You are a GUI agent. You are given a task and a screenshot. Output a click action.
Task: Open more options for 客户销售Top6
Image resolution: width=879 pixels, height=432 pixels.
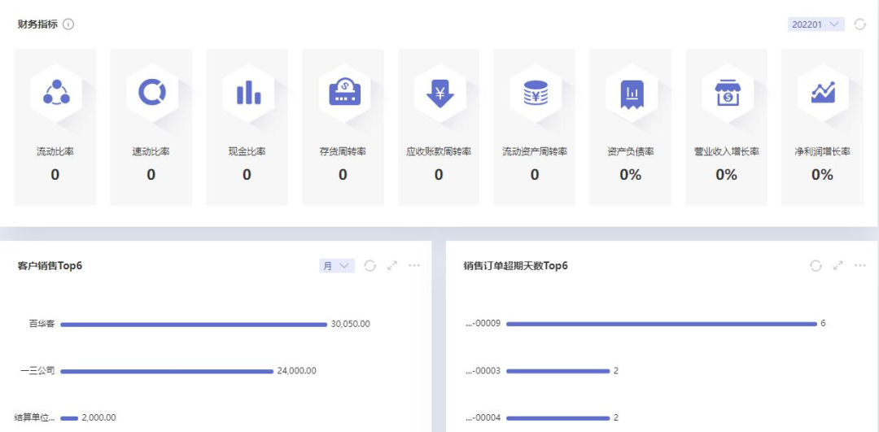coord(414,265)
